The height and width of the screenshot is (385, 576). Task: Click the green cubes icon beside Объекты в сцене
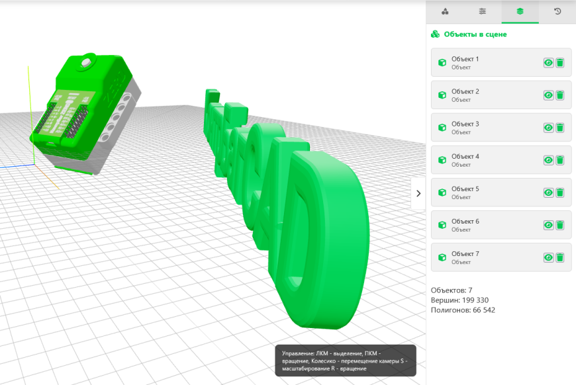pos(435,33)
